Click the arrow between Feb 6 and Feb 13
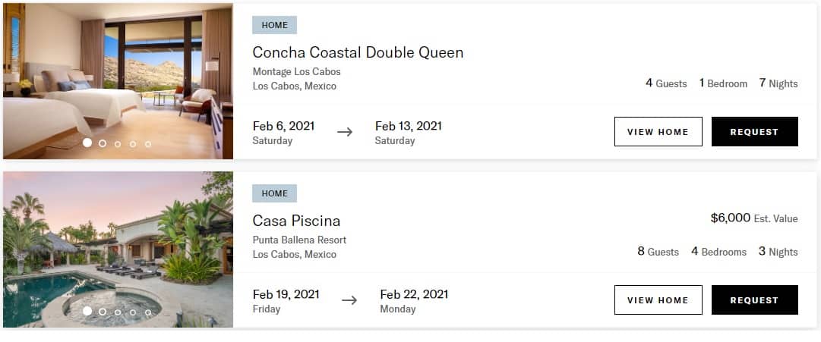The image size is (821, 342). pyautogui.click(x=345, y=132)
